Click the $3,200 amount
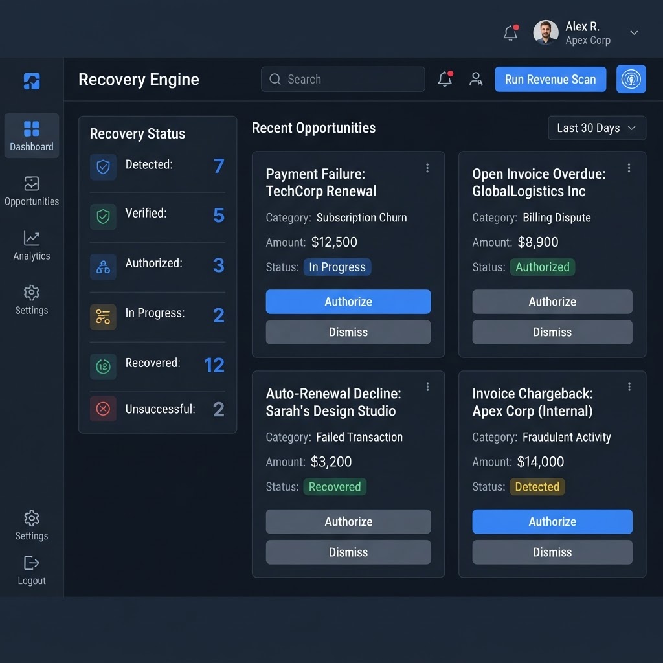This screenshot has height=663, width=663. [x=331, y=461]
